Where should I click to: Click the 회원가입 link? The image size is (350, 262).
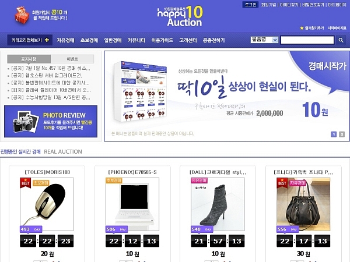point(268,5)
